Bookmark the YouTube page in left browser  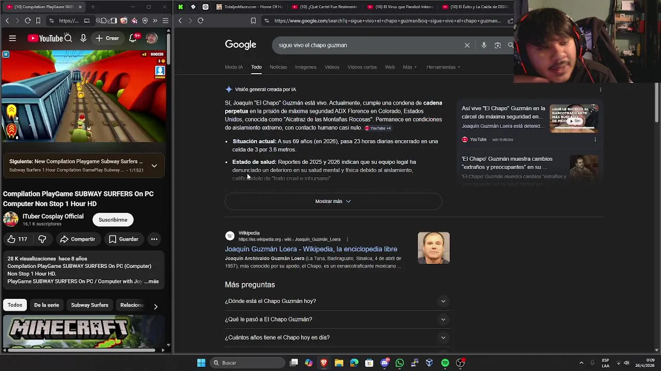[x=38, y=21]
